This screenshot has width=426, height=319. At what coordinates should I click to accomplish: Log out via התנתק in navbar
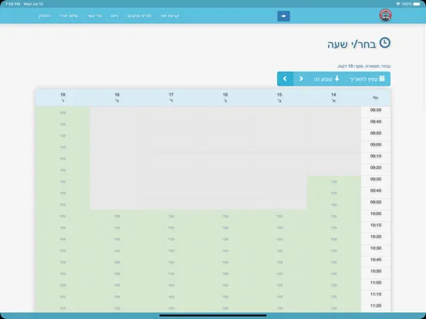(45, 15)
